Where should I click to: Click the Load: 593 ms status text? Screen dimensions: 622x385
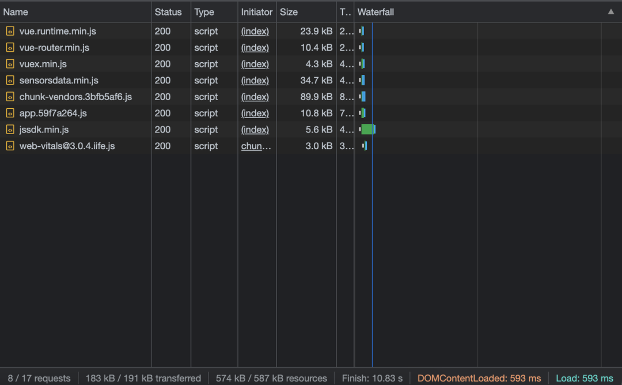coord(585,378)
